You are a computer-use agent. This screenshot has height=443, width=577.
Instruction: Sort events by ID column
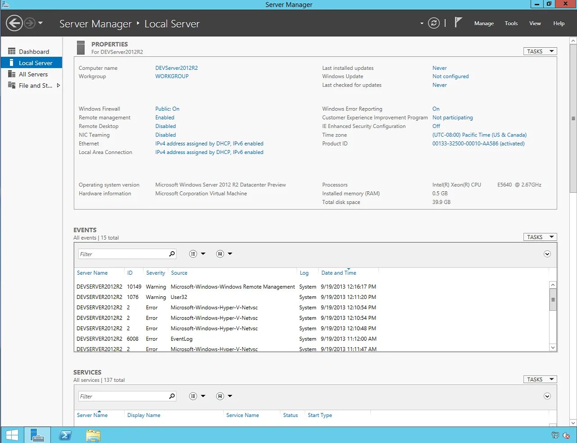[x=130, y=273]
